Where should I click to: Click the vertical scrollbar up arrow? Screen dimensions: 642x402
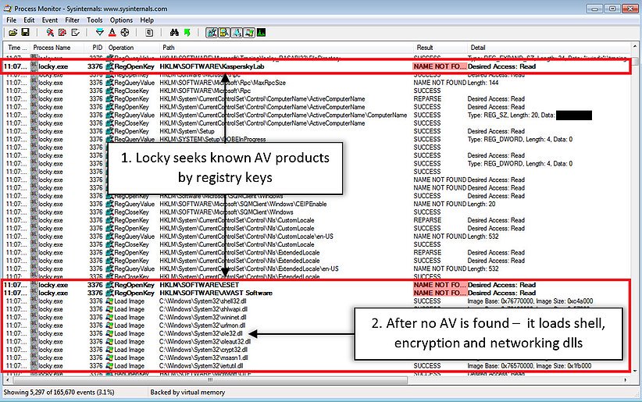point(635,46)
